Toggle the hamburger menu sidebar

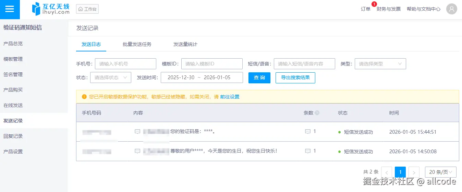pyautogui.click(x=10, y=9)
